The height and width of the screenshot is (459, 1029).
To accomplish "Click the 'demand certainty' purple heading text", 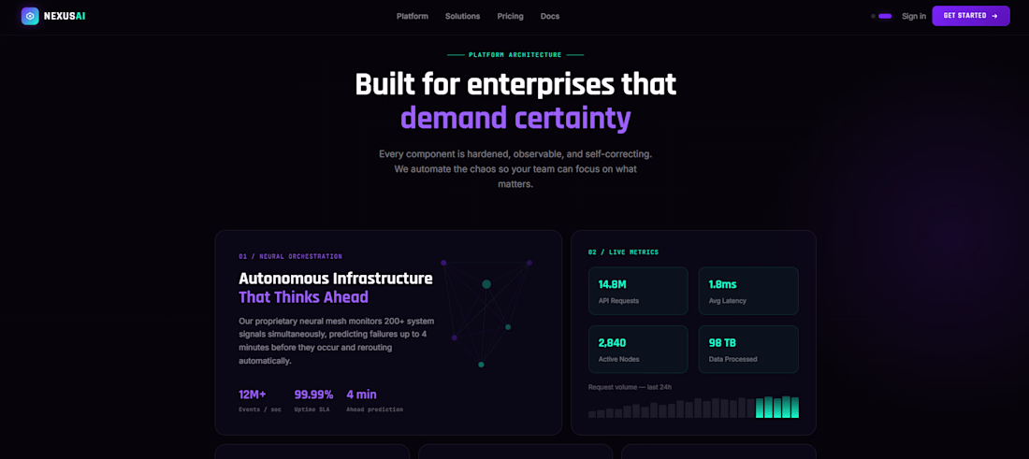I will click(x=515, y=118).
